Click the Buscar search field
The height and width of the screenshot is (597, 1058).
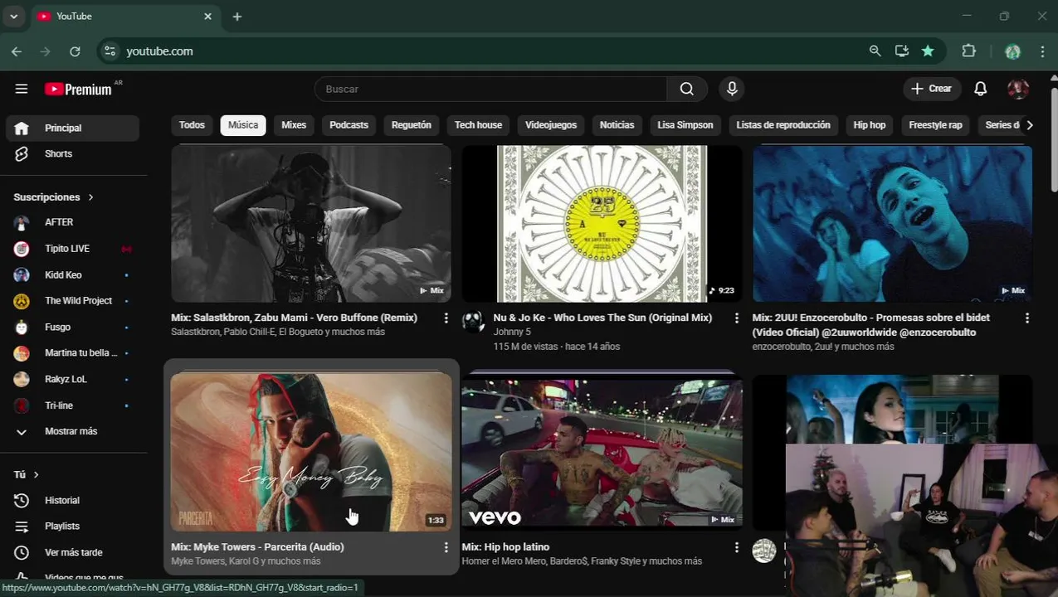tap(490, 89)
